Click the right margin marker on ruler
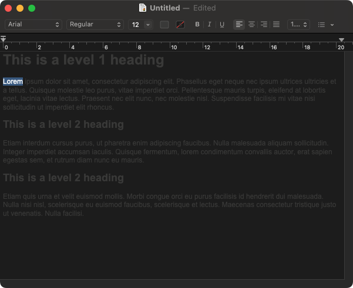This screenshot has width=353, height=288. click(x=341, y=40)
